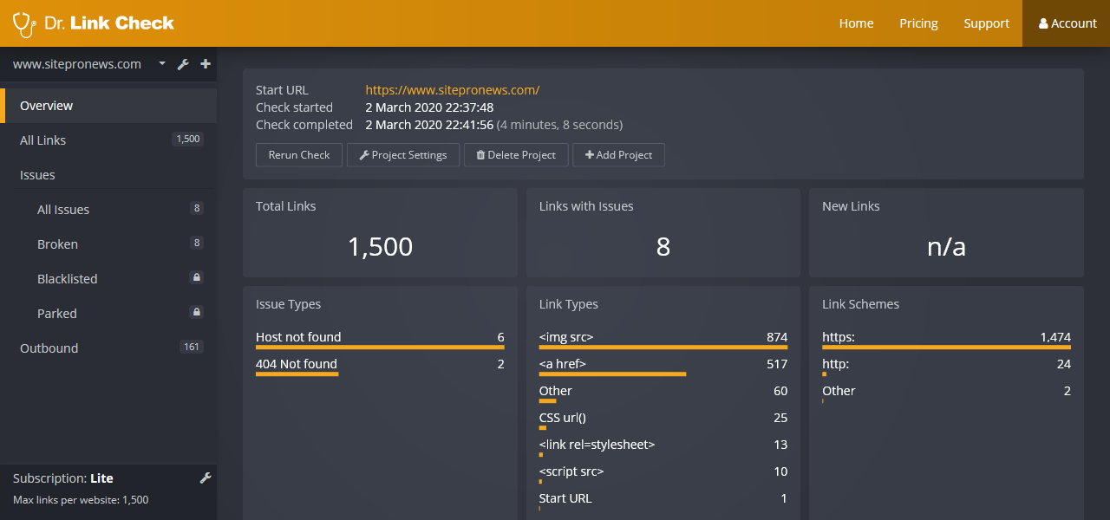The height and width of the screenshot is (520, 1110).
Task: Click the lock icon beside Blacklisted
Action: tap(197, 277)
